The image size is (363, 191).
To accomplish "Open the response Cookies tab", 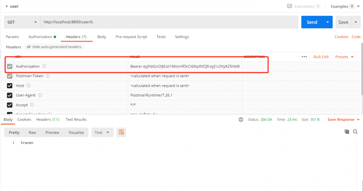I will point(24,119).
